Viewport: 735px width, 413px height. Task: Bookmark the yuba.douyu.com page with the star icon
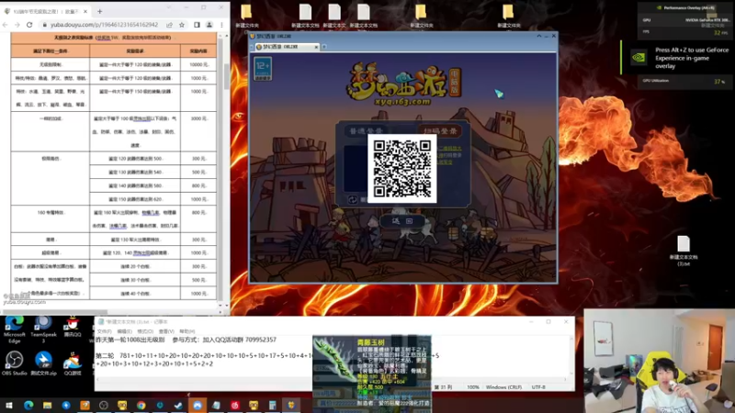click(x=182, y=25)
